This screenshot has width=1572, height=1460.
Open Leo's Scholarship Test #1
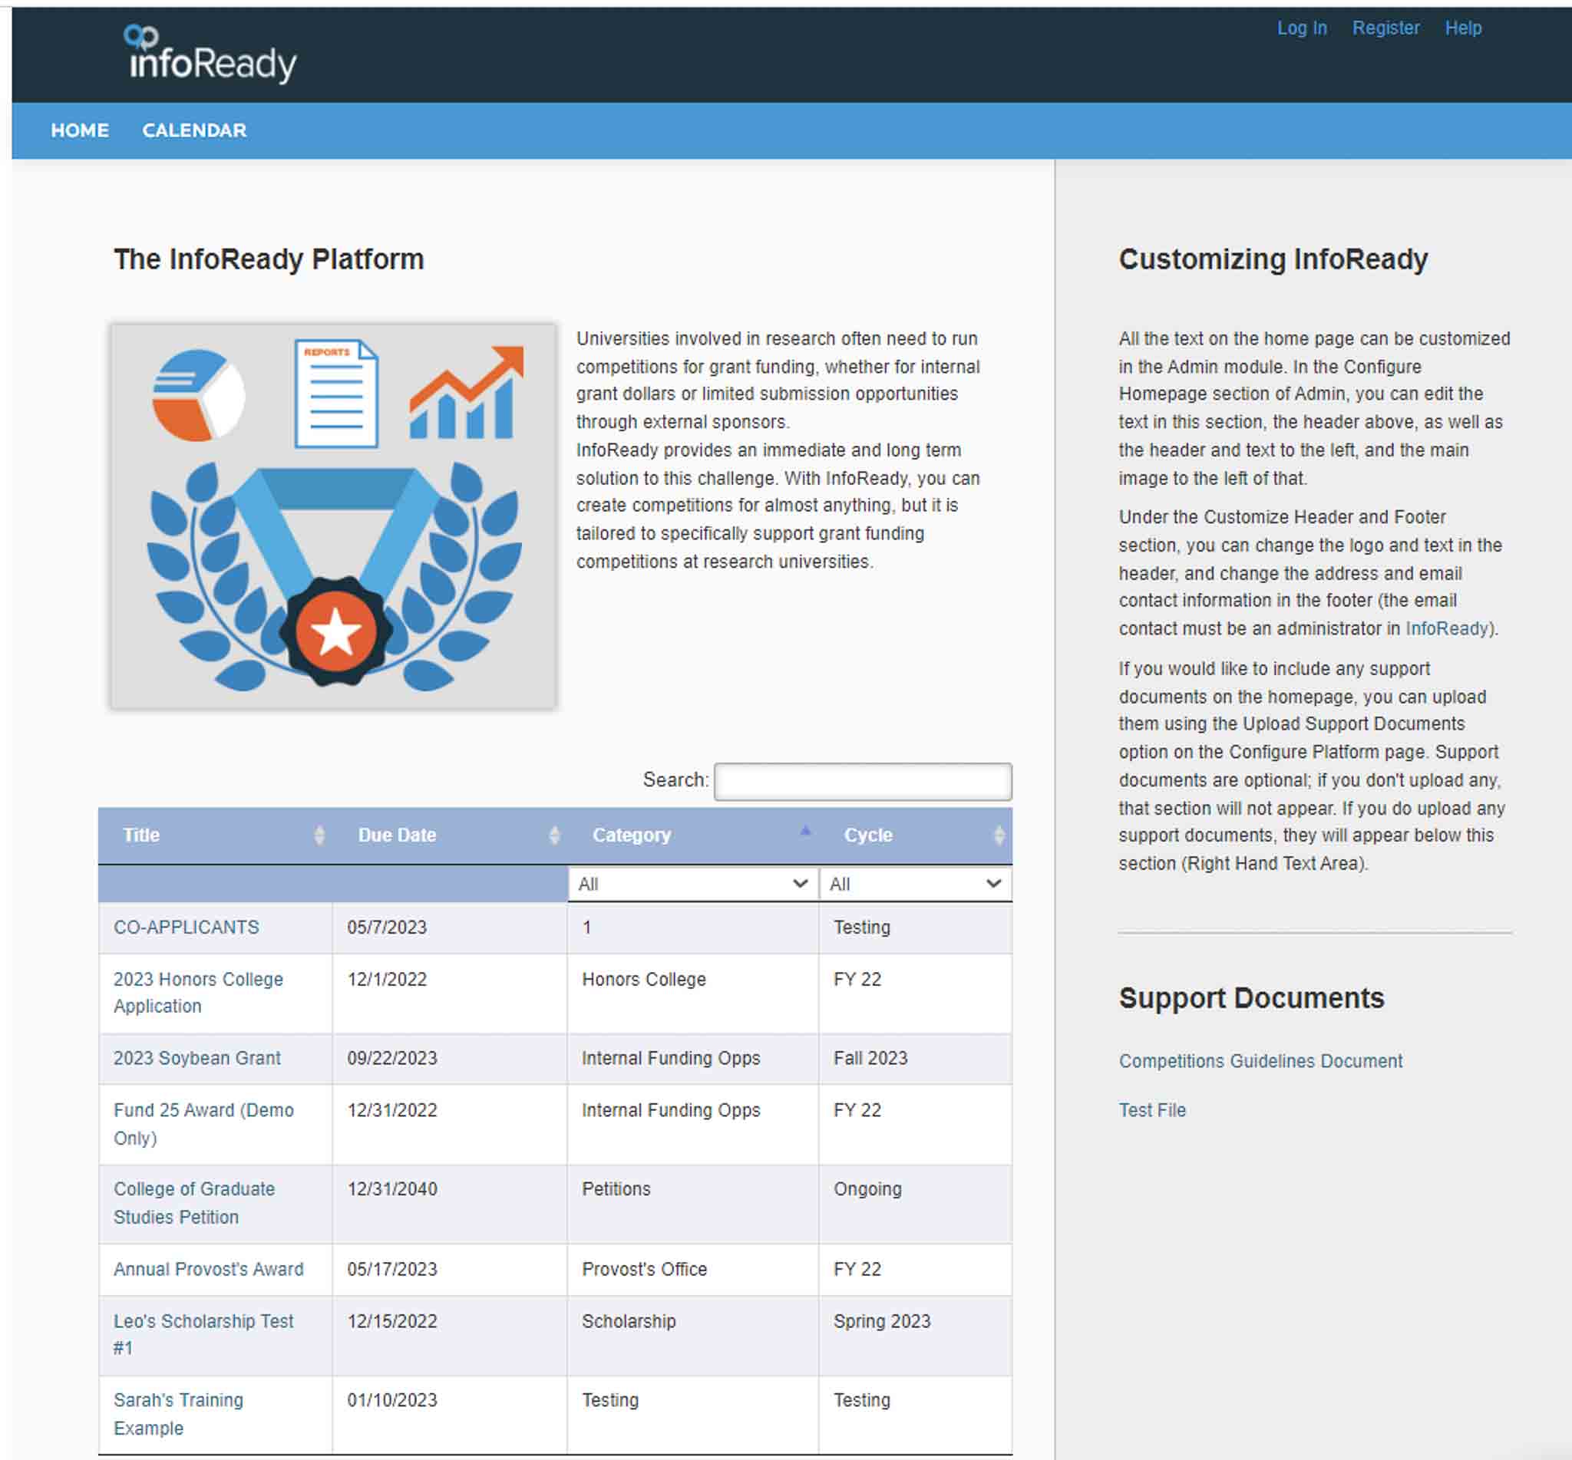(x=203, y=1335)
